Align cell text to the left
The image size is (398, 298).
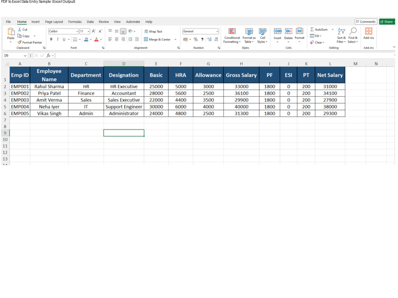pos(110,39)
